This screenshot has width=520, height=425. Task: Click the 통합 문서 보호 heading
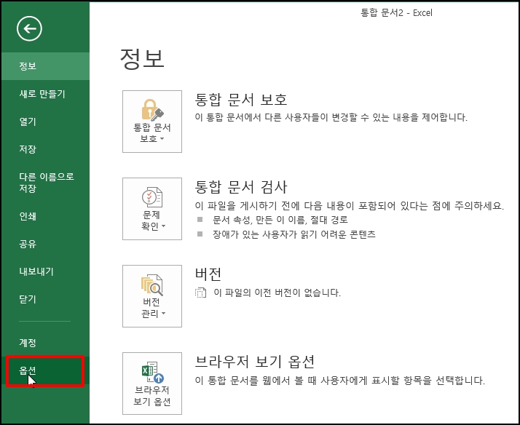[241, 100]
